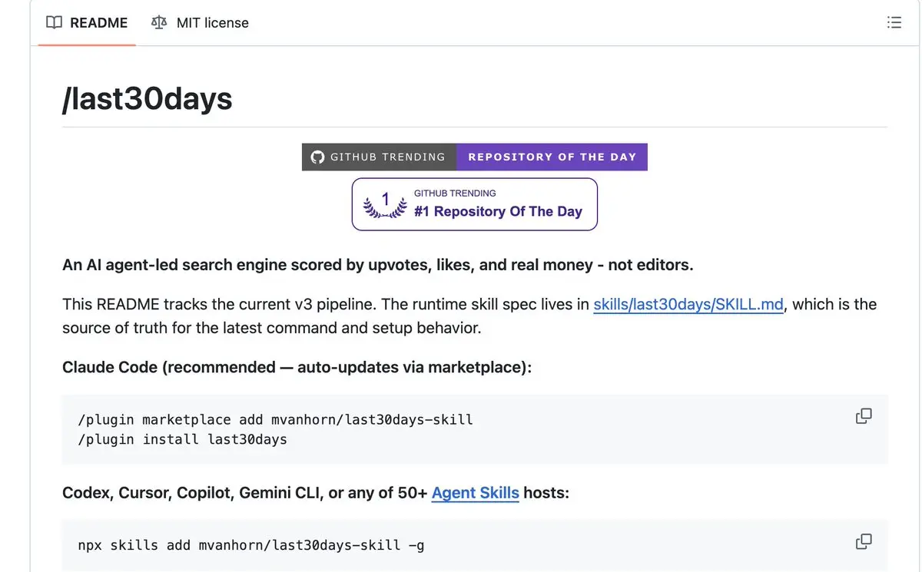Click the GitHub Trending badge
Image resolution: width=922 pixels, height=572 pixels.
coord(380,157)
